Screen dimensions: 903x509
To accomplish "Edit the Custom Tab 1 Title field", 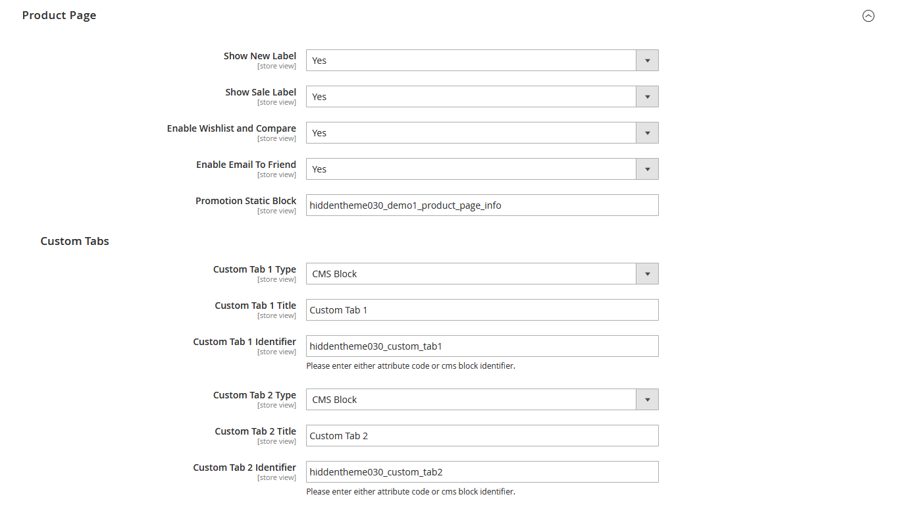I will coord(482,309).
